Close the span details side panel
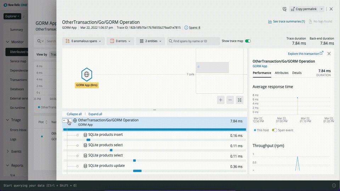The width and height of the screenshot is (340, 191). pyautogui.click(x=329, y=53)
